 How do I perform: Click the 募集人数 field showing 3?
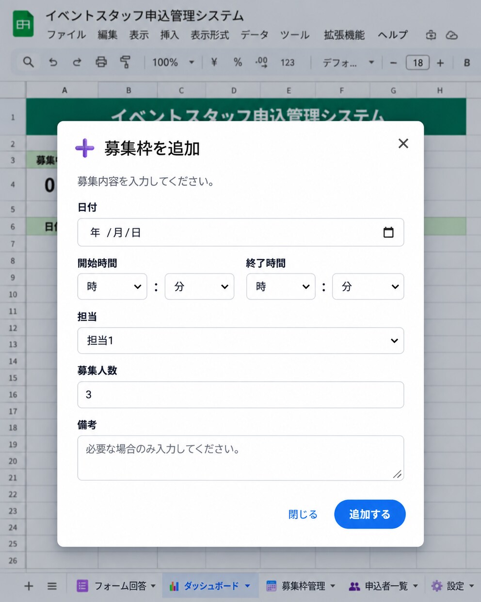pyautogui.click(x=240, y=395)
